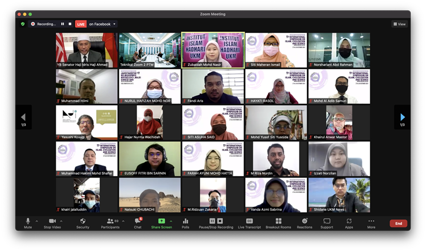Open the Apps panel
The height and width of the screenshot is (251, 426).
[x=349, y=222]
